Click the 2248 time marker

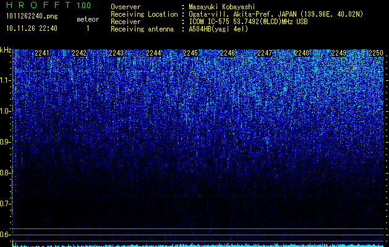(x=302, y=52)
